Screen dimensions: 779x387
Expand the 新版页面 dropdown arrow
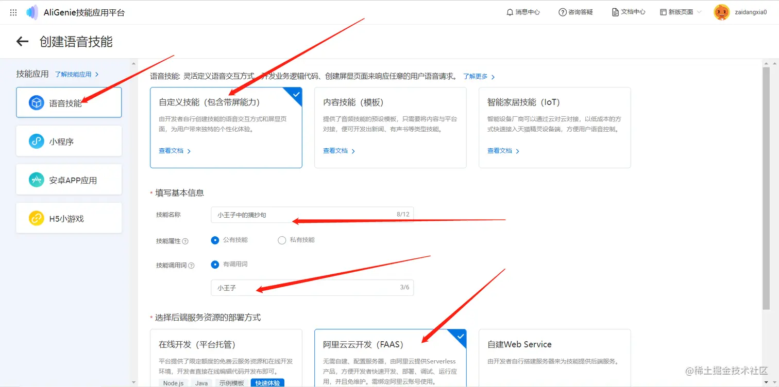pyautogui.click(x=699, y=12)
